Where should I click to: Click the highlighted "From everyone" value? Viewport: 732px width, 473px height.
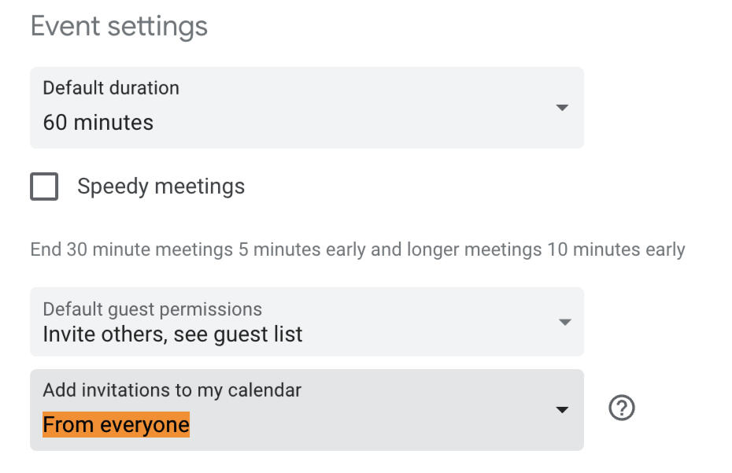tap(116, 425)
